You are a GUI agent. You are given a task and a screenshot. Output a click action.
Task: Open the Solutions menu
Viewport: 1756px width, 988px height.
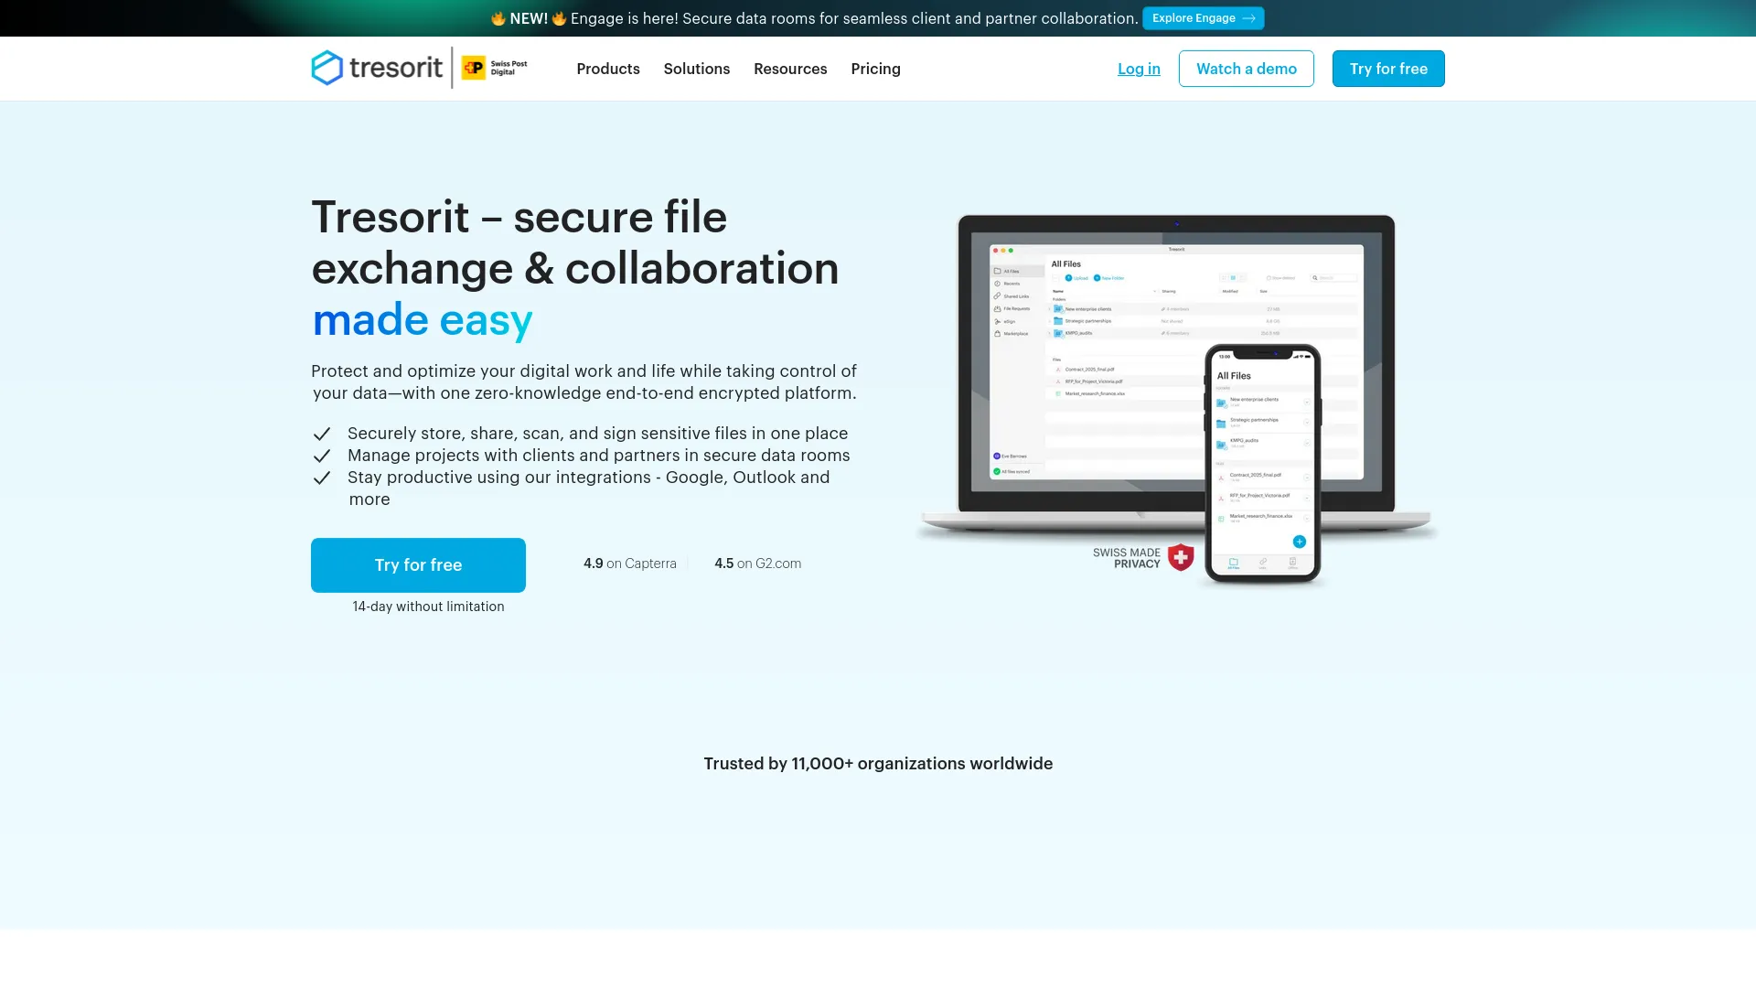coord(697,69)
